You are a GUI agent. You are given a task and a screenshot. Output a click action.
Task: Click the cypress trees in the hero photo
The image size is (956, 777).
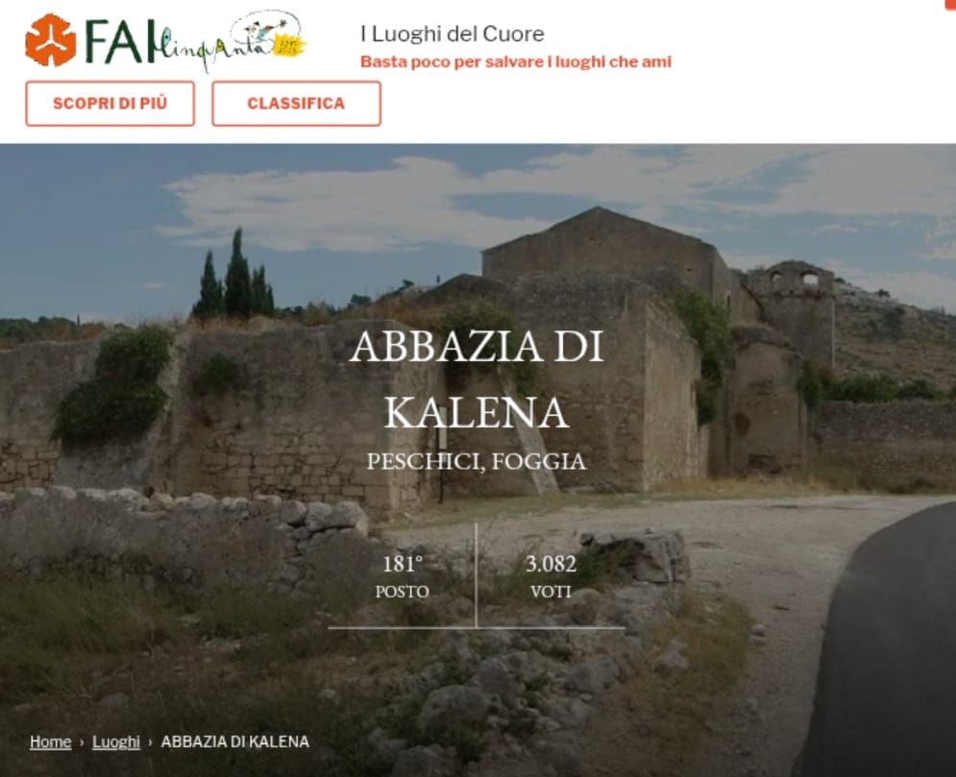pos(233,278)
